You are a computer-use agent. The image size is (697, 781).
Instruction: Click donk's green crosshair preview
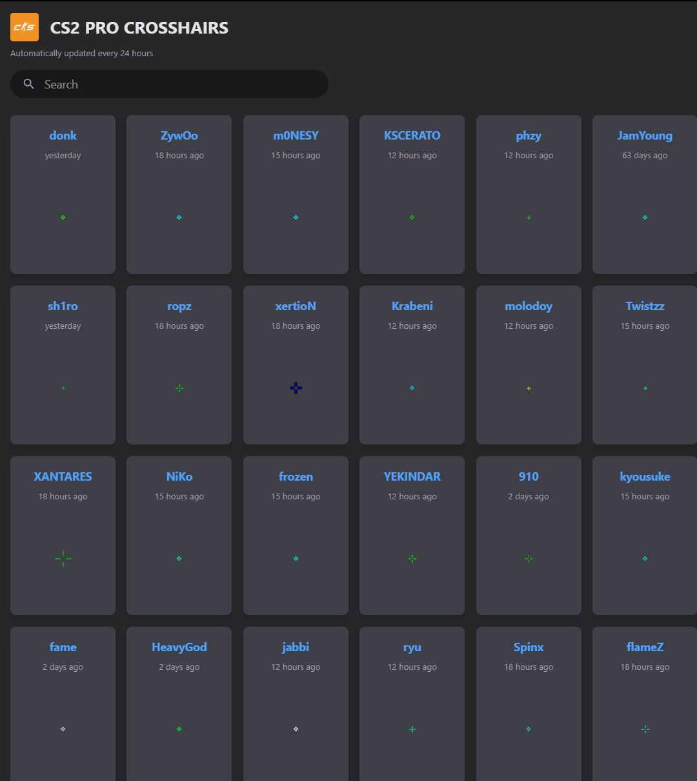(63, 218)
